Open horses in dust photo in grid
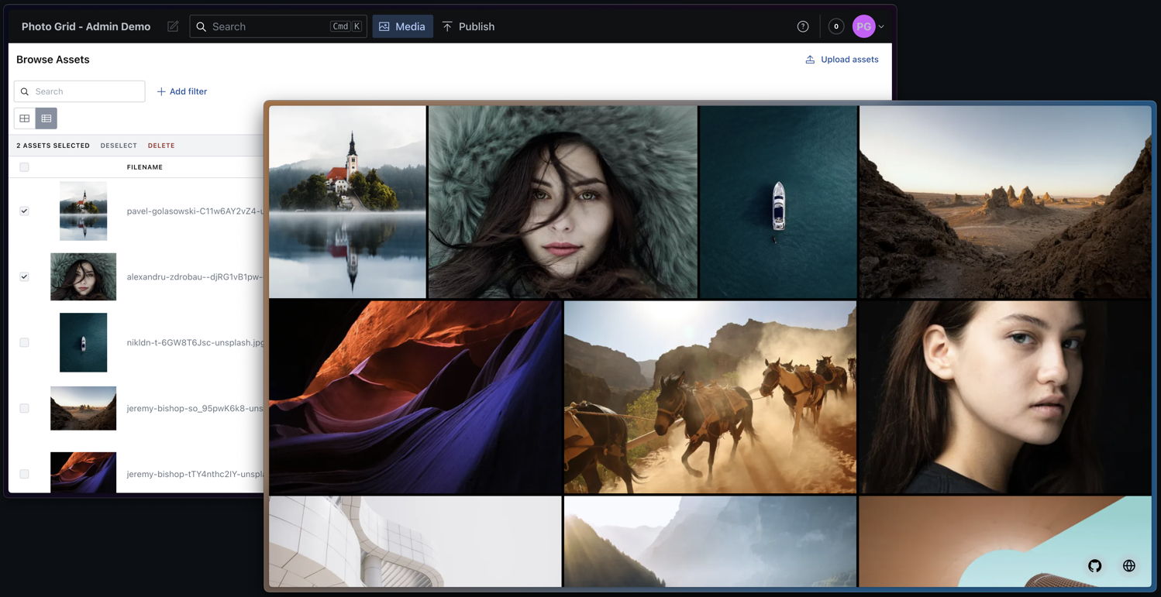The image size is (1161, 597). pyautogui.click(x=710, y=397)
